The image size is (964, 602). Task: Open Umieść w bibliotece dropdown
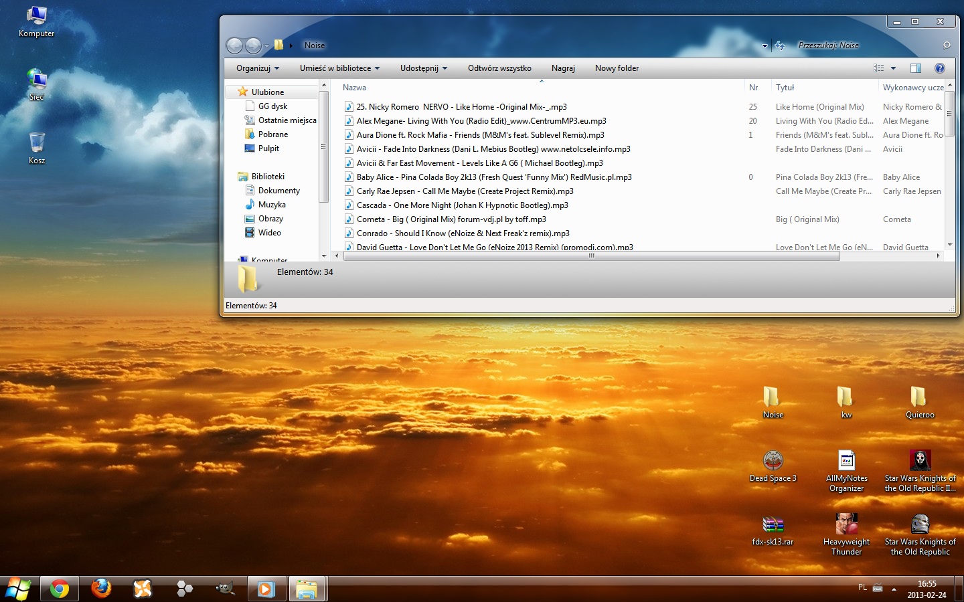click(339, 68)
